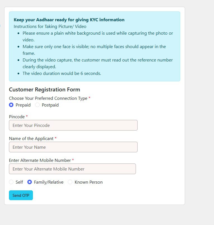Choose the Postpaid radio button
214x225 pixels.
click(37, 105)
